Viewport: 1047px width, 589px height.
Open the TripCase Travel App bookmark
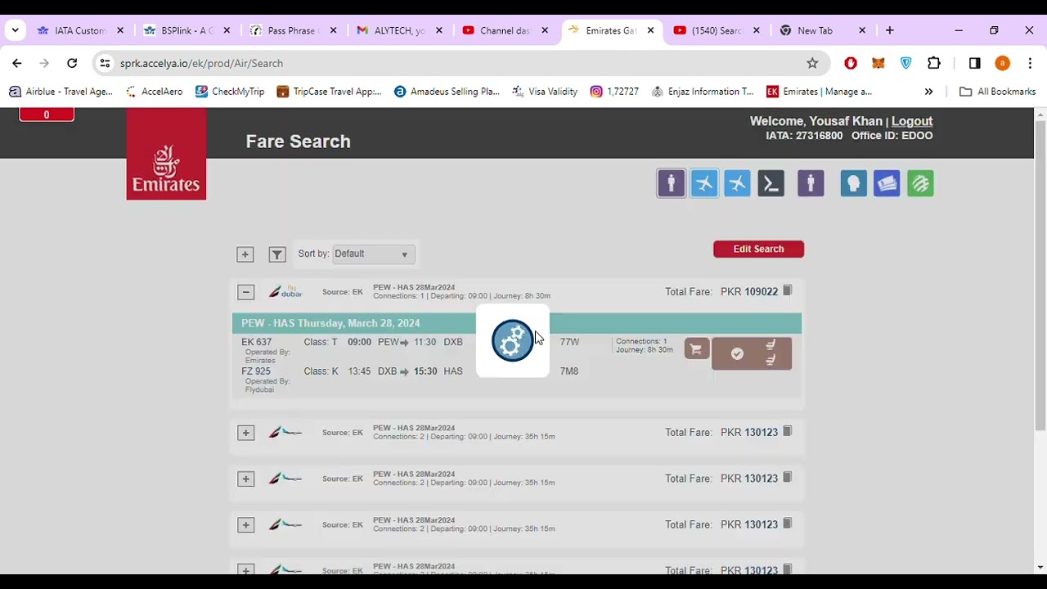click(329, 92)
